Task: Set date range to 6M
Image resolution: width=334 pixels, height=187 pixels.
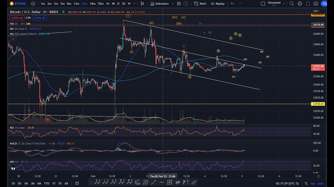Action: coord(39,183)
